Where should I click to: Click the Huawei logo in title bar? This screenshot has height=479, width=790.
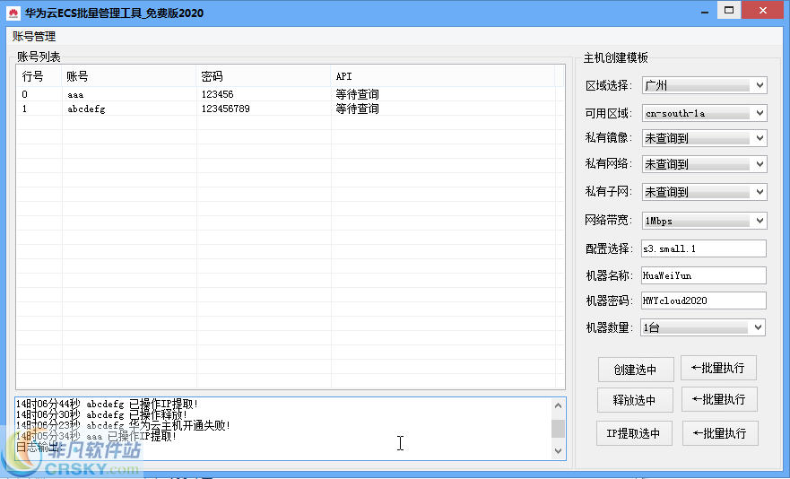tap(13, 13)
